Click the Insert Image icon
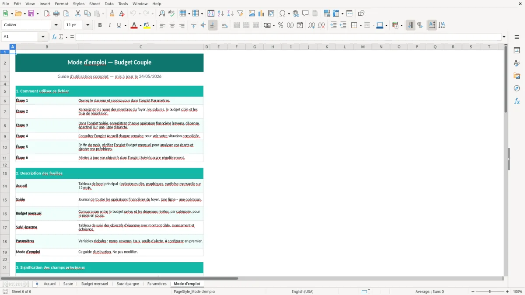The image size is (525, 295). 252,14
